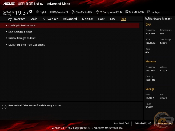Select the Exit tab

click(x=123, y=19)
